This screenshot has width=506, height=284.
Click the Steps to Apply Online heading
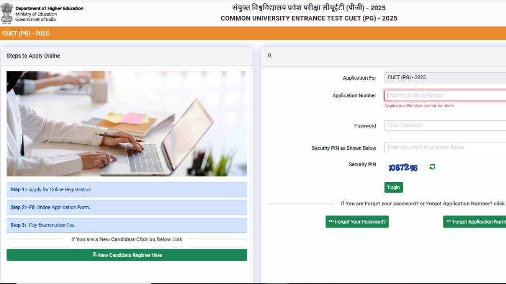33,56
